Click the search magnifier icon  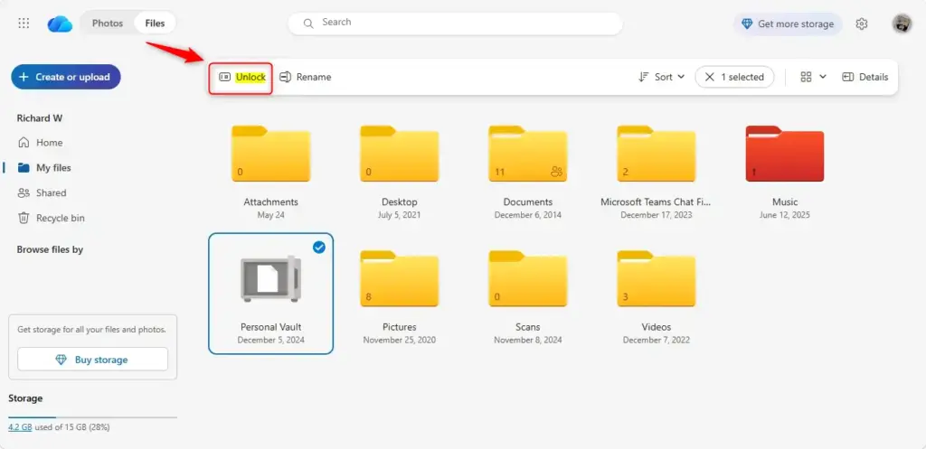pyautogui.click(x=307, y=23)
